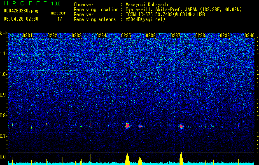This screenshot has height=165, width=259.
Task: Click the 1.1 kHz frequency label
Action: point(4,54)
